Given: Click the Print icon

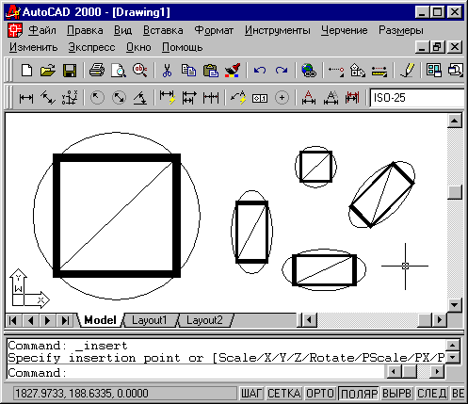Looking at the screenshot, I should (97, 71).
